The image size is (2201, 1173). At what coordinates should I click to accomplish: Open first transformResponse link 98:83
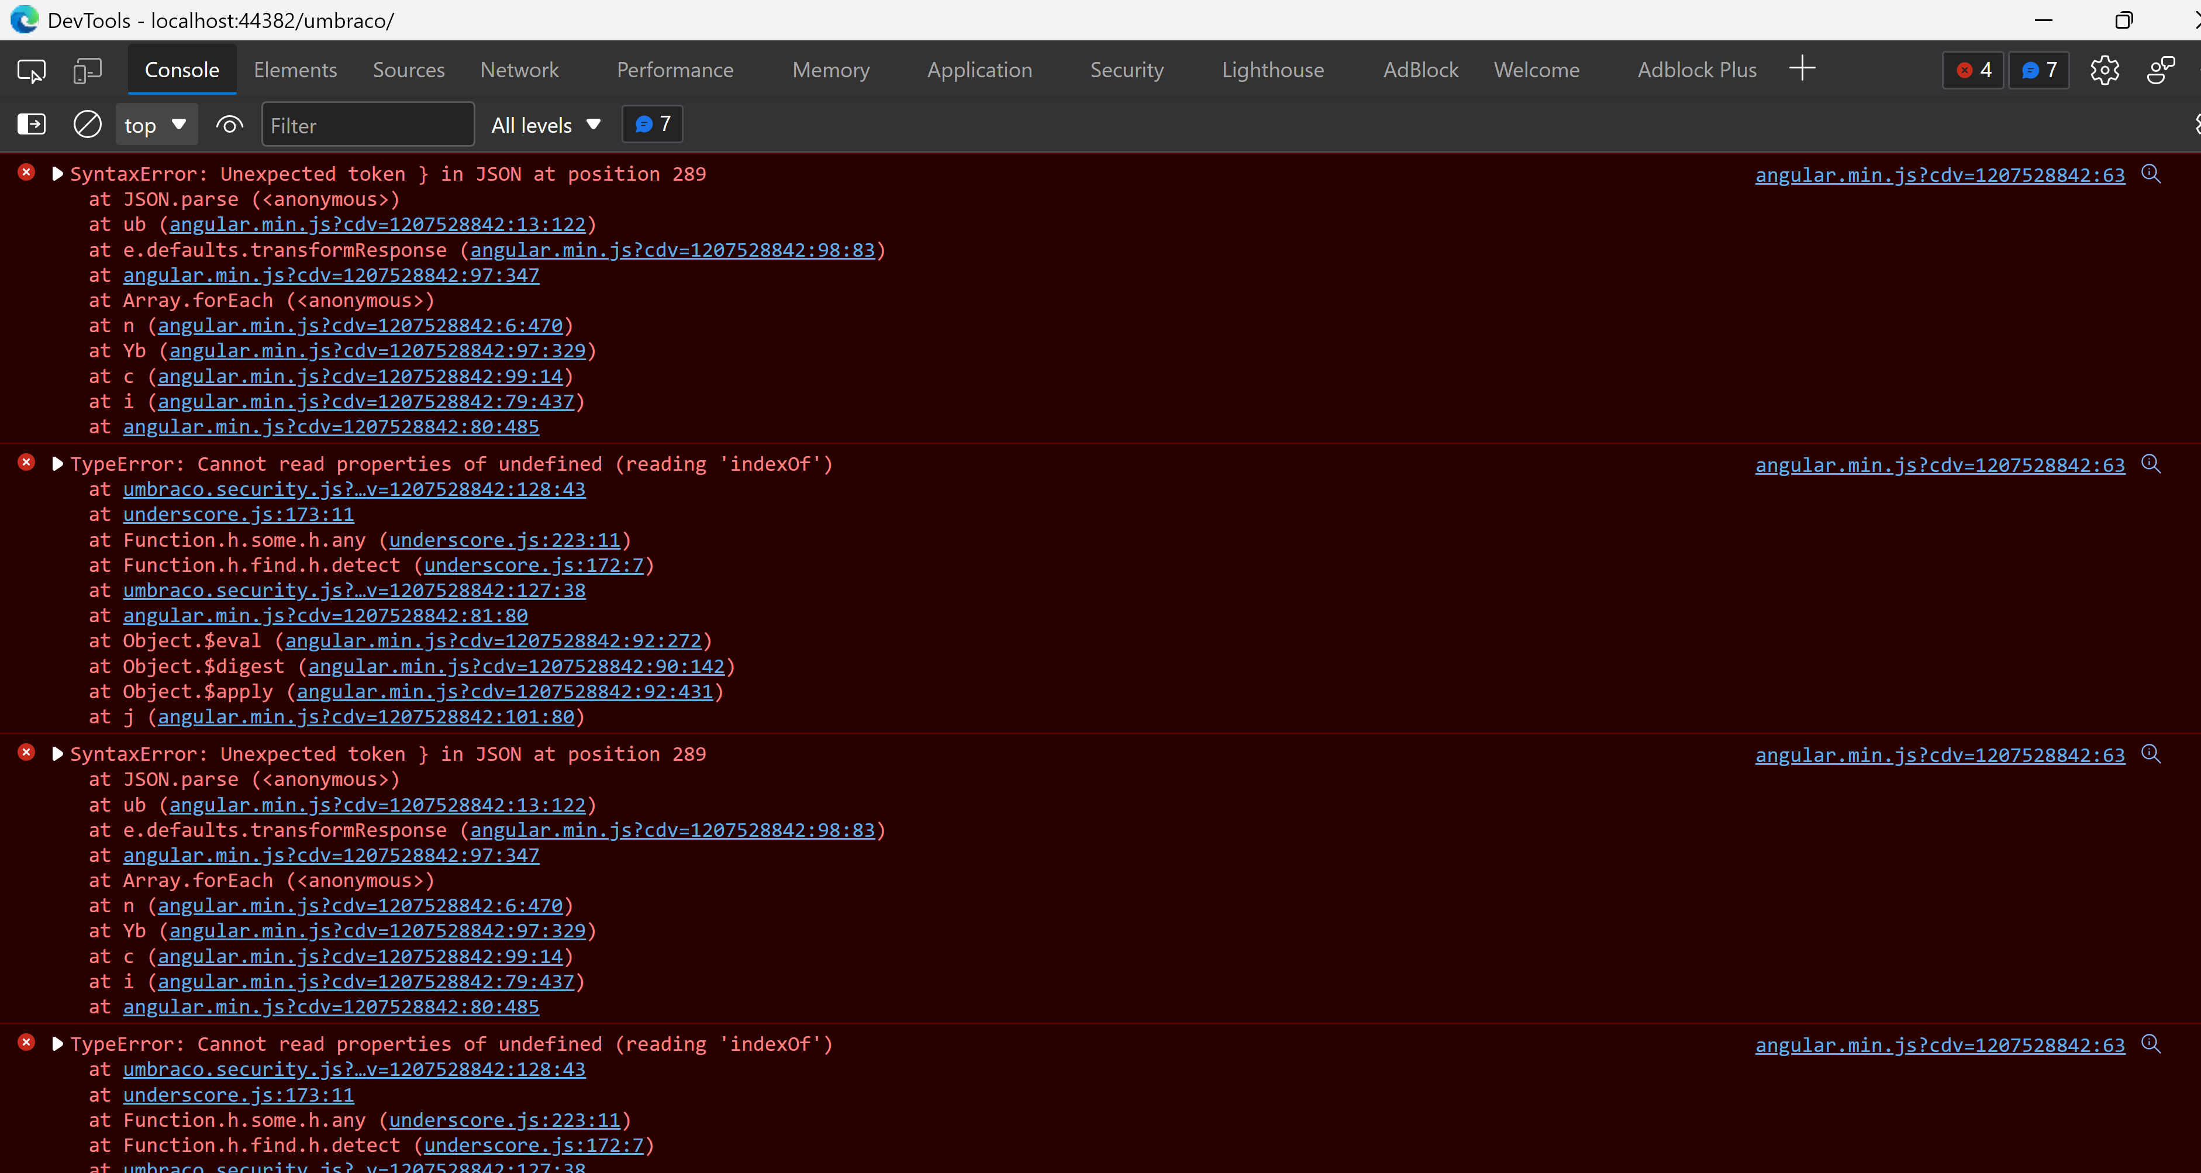[672, 250]
